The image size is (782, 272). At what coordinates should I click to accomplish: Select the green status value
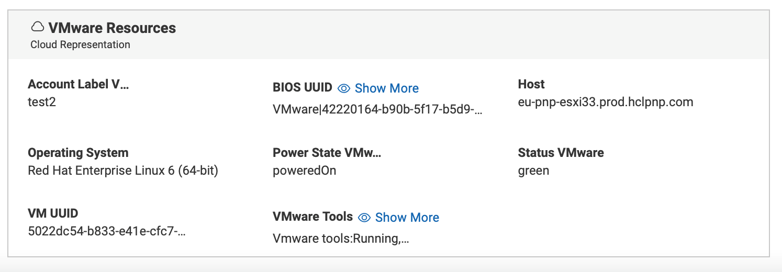coord(533,171)
